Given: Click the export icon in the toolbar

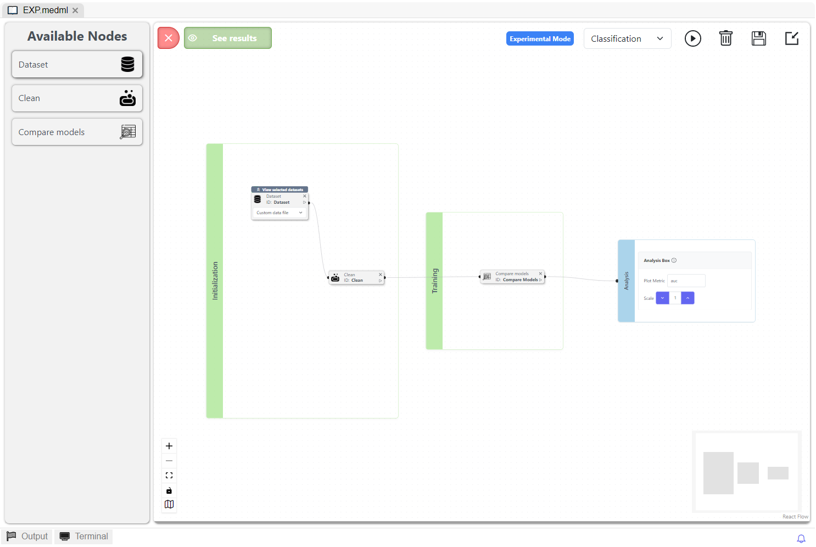Looking at the screenshot, I should click(x=791, y=38).
